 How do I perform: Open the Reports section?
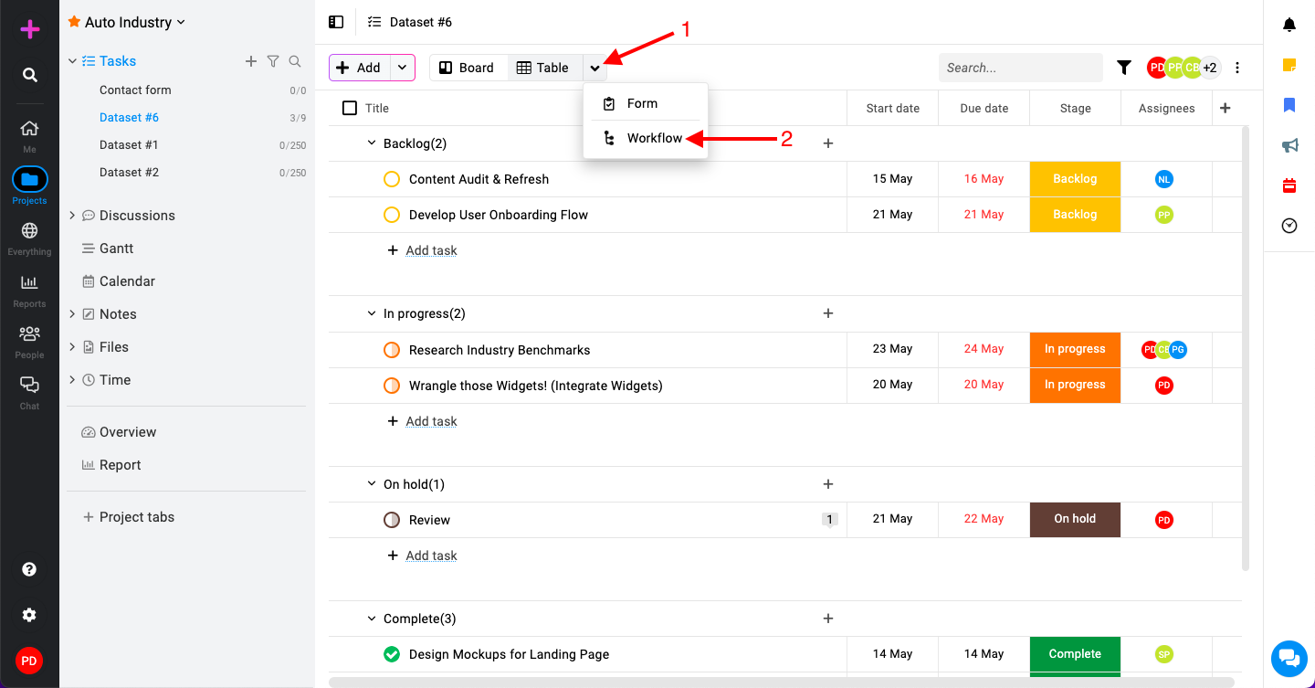[x=29, y=290]
